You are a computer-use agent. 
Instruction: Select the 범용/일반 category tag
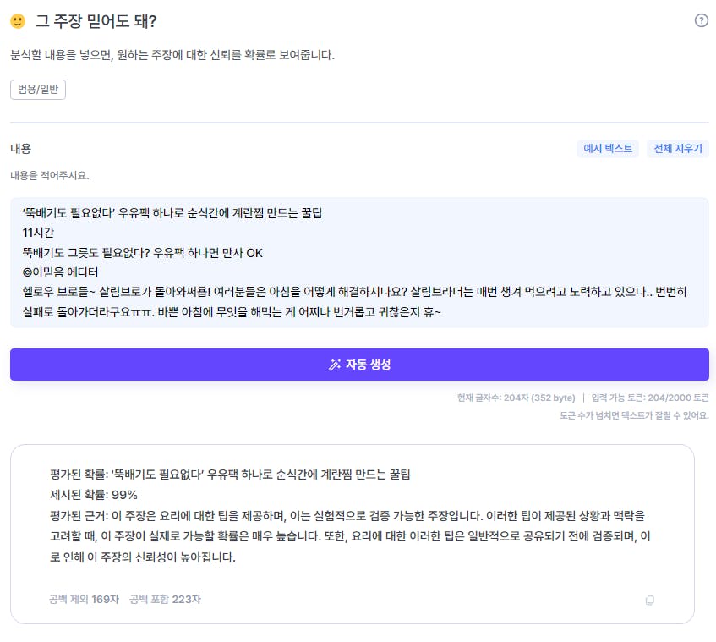[38, 89]
